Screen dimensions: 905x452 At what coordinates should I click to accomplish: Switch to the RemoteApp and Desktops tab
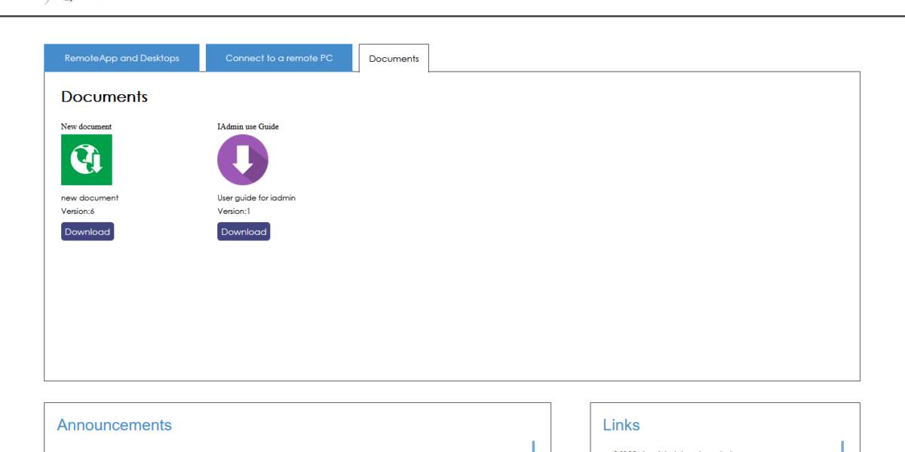(121, 58)
